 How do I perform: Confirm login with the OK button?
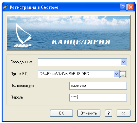coord(61,113)
